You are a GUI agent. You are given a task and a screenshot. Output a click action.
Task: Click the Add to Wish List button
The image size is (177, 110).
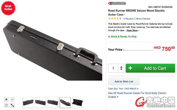pos(124,82)
